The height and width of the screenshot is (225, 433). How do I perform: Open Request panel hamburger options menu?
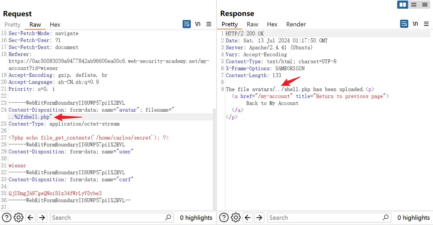click(209, 24)
